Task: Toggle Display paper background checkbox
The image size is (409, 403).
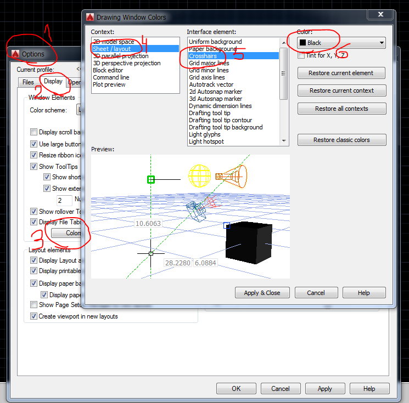Action: [x=33, y=283]
